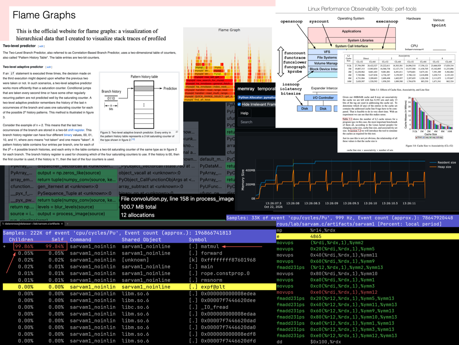Click 'output = np.zeros_like(source)' memray frame
459x345 pixels.
(x=77, y=173)
